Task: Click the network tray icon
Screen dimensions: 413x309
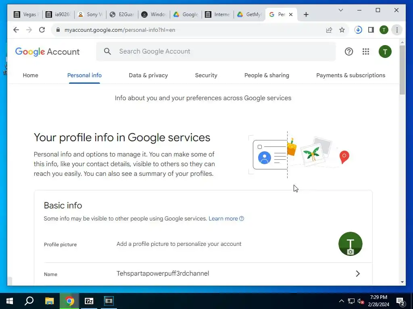Action: (x=351, y=301)
